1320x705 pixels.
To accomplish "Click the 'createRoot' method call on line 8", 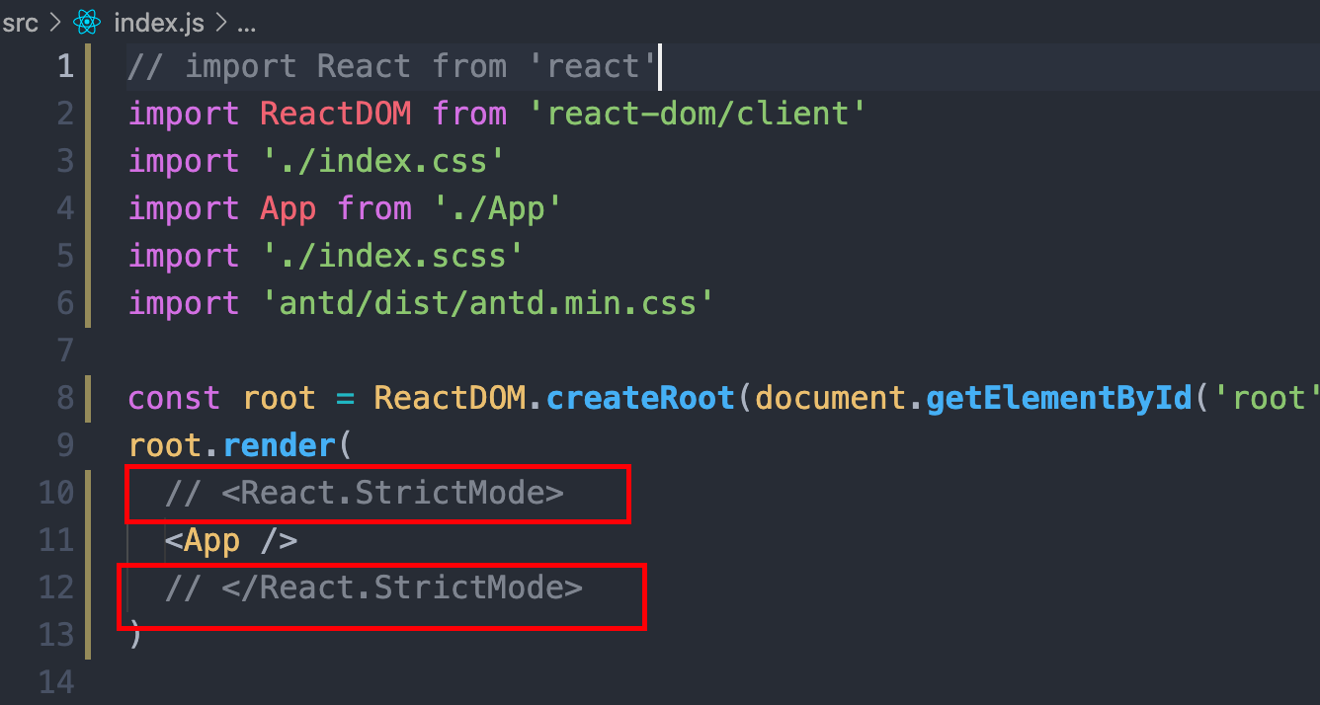I will point(640,397).
